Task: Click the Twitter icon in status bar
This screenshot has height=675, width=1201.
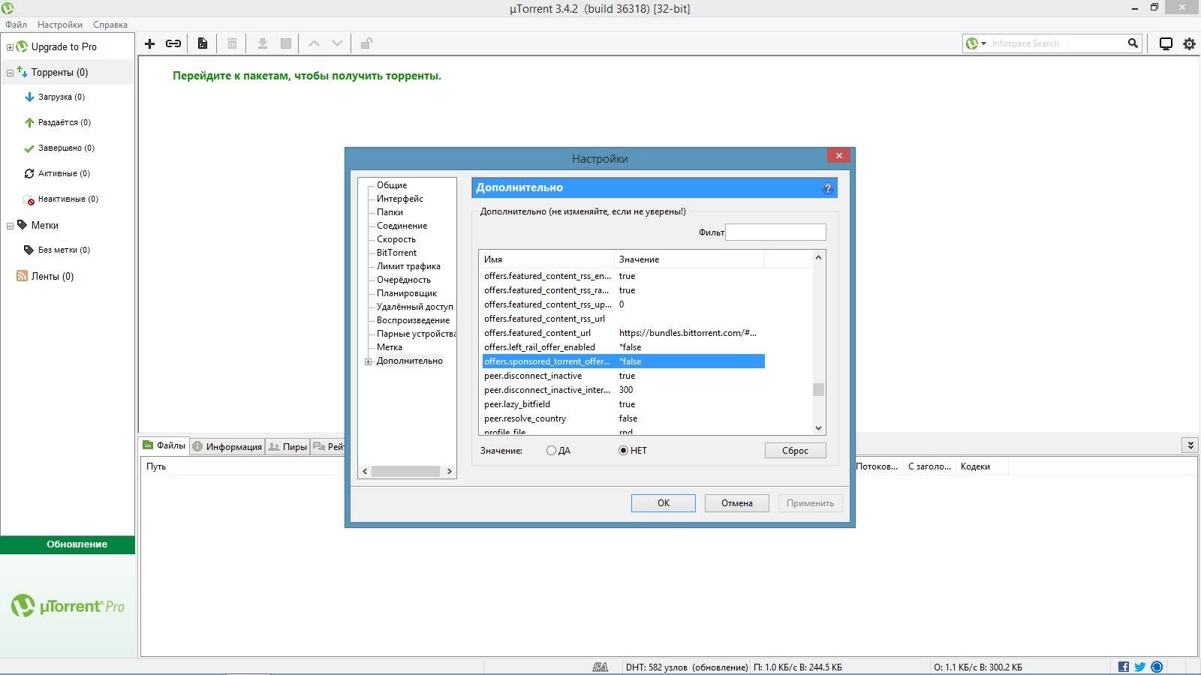Action: (x=1140, y=667)
